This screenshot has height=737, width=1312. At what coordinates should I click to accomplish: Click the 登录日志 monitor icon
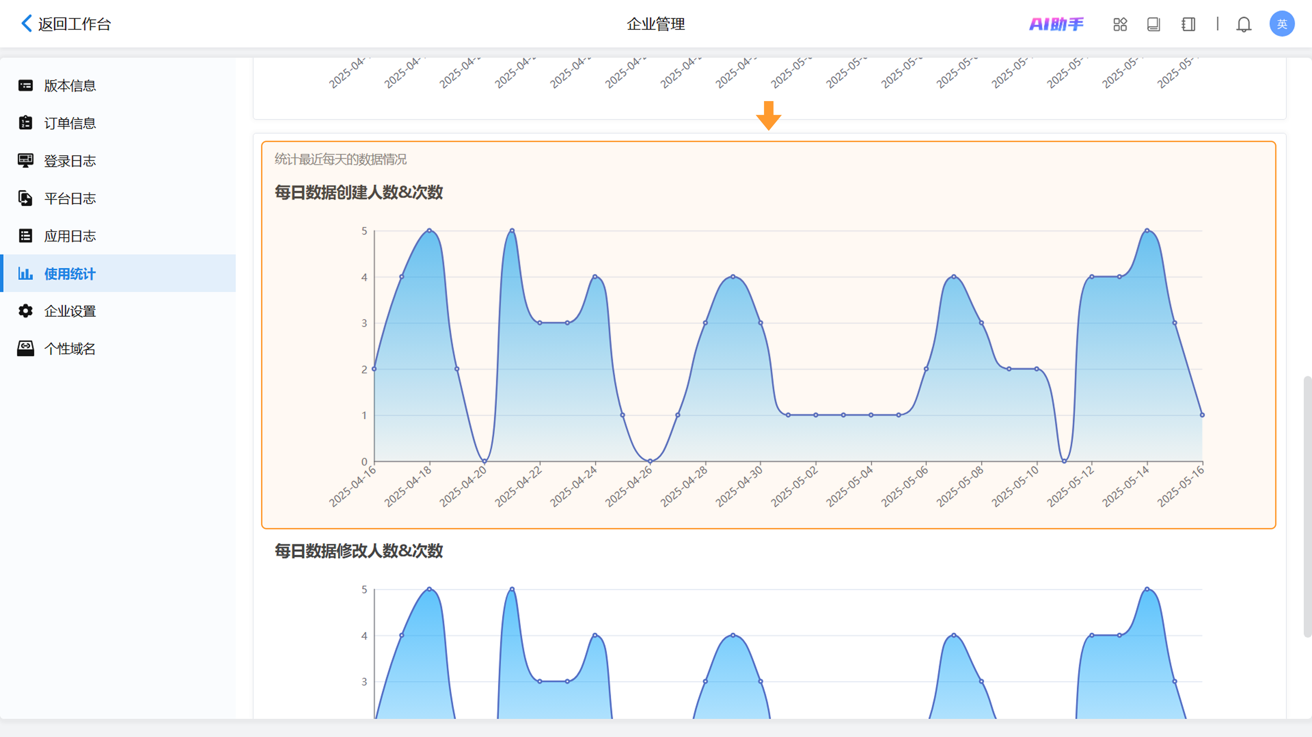click(26, 161)
